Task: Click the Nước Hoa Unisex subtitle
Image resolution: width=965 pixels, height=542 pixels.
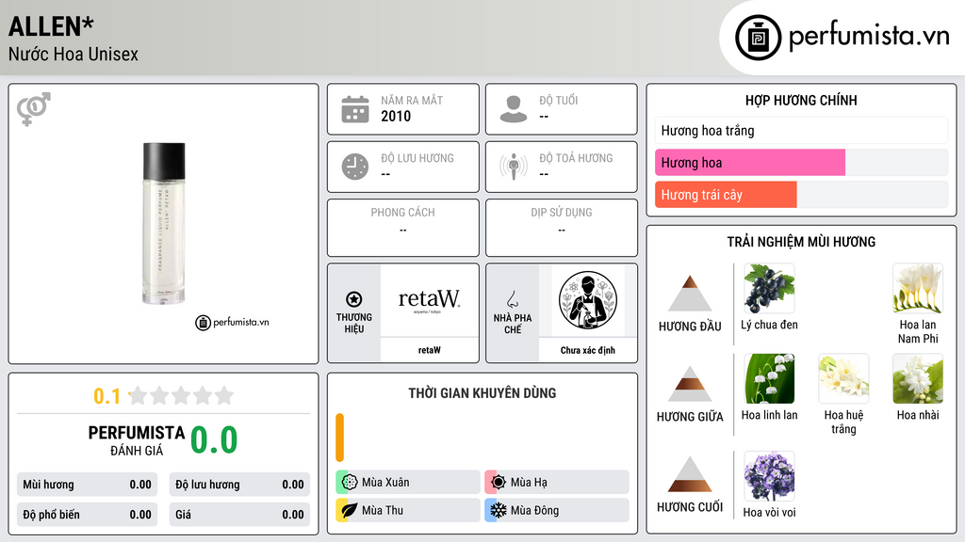Action: point(74,54)
